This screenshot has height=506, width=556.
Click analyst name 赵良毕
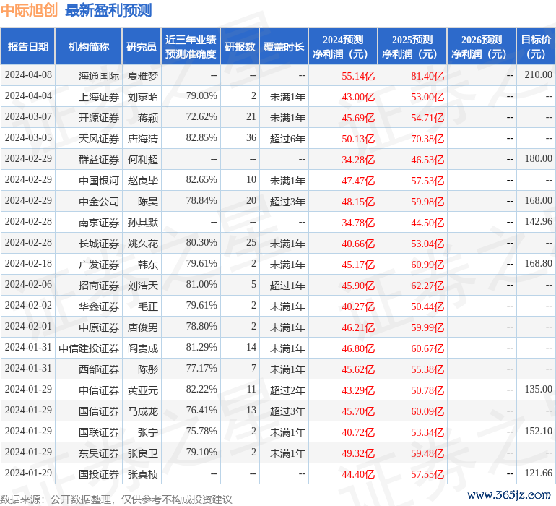tap(142, 181)
